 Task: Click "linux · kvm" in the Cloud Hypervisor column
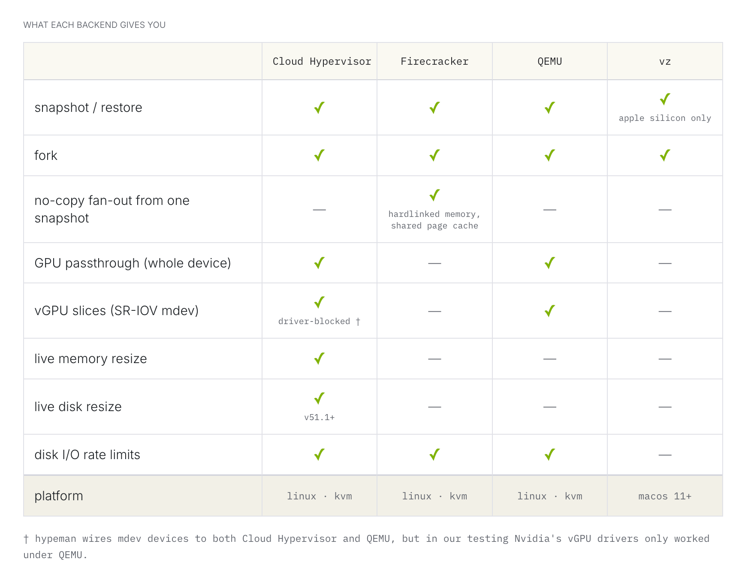pyautogui.click(x=320, y=496)
